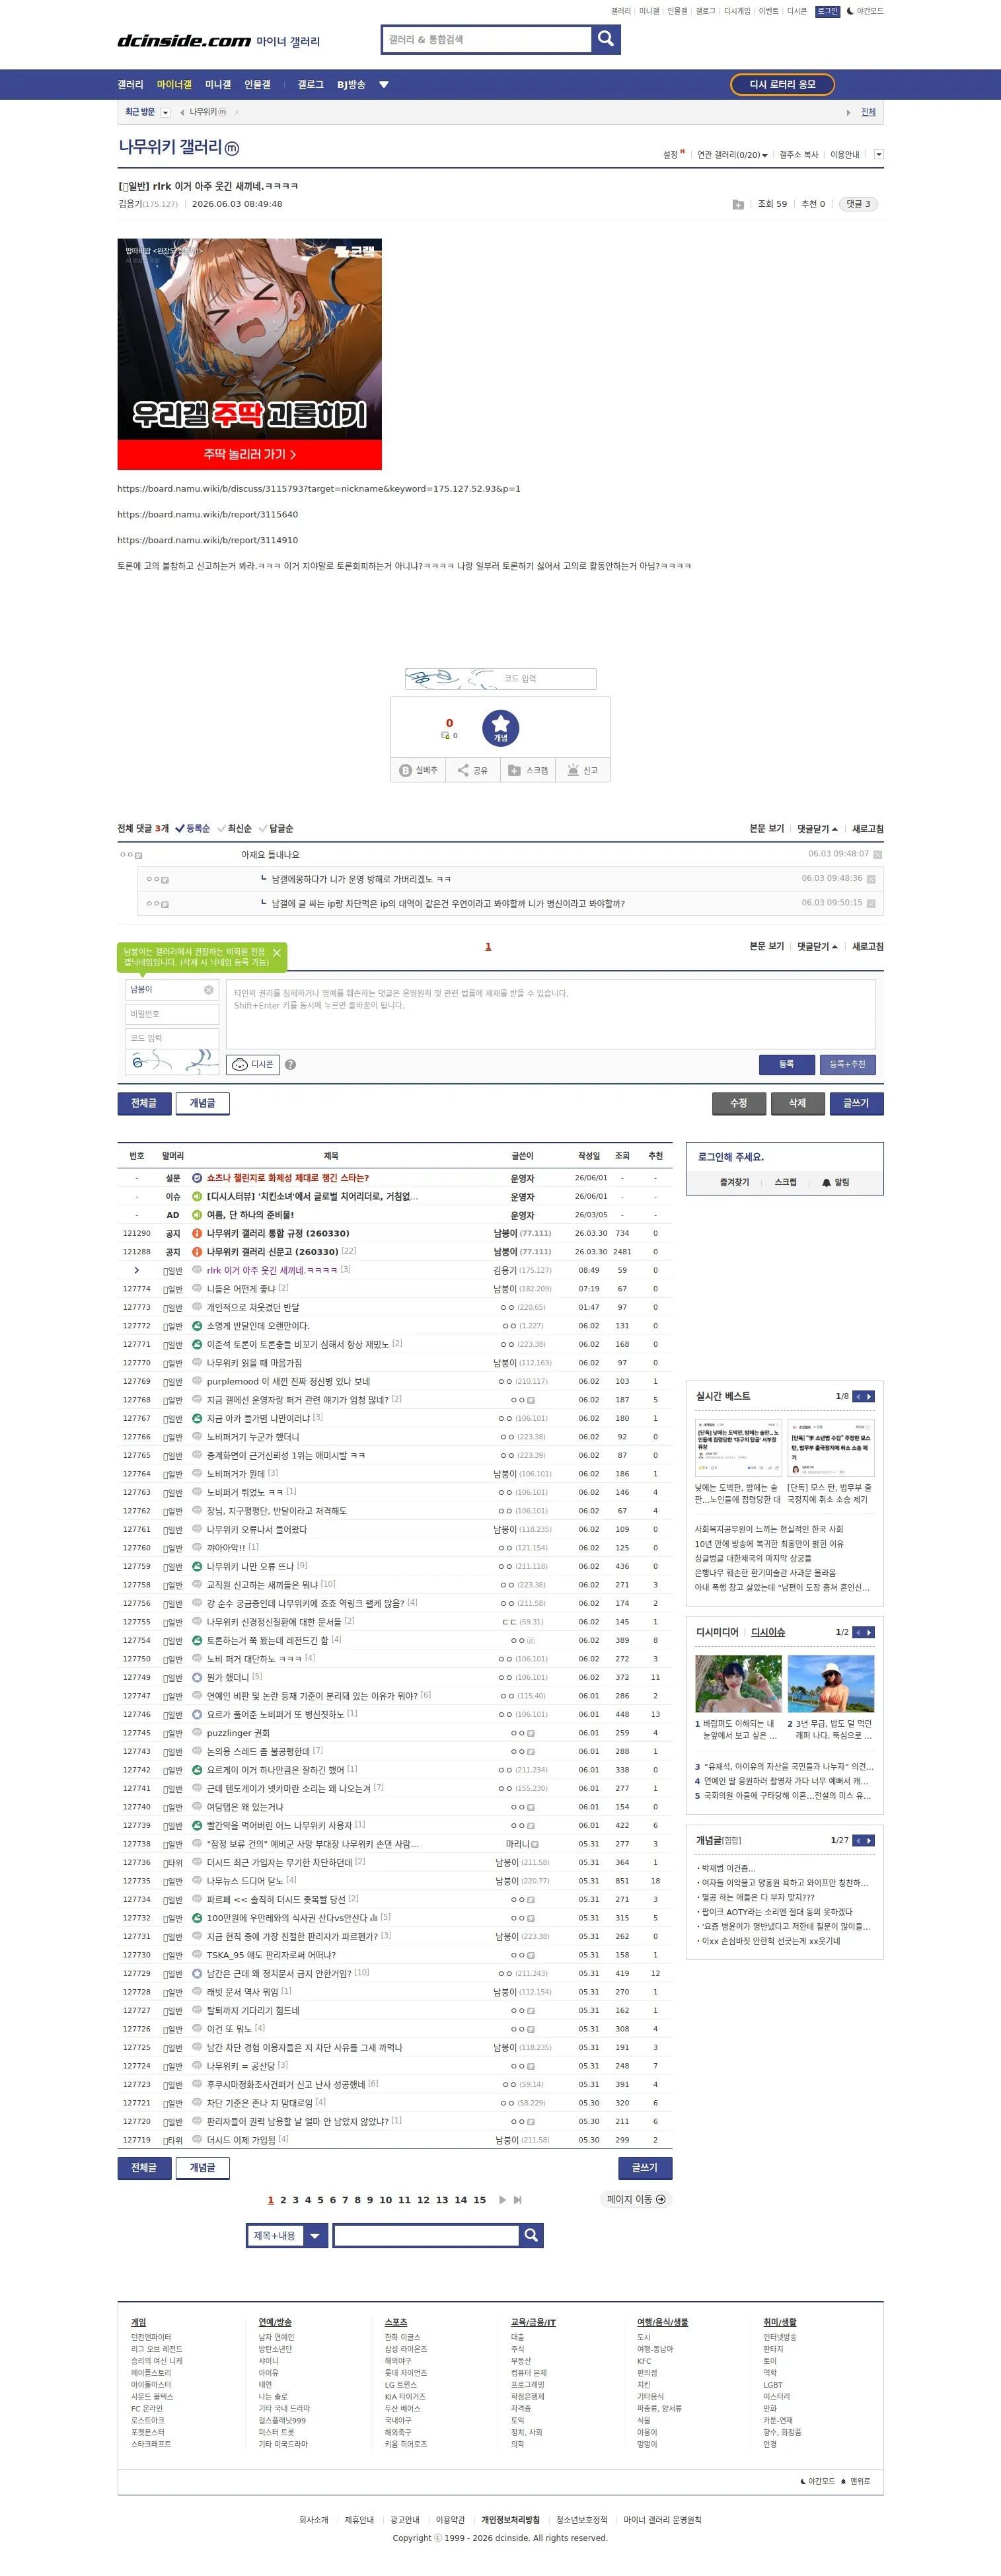
Task: Go to next page of 실시간 베스트
Action: click(870, 1396)
